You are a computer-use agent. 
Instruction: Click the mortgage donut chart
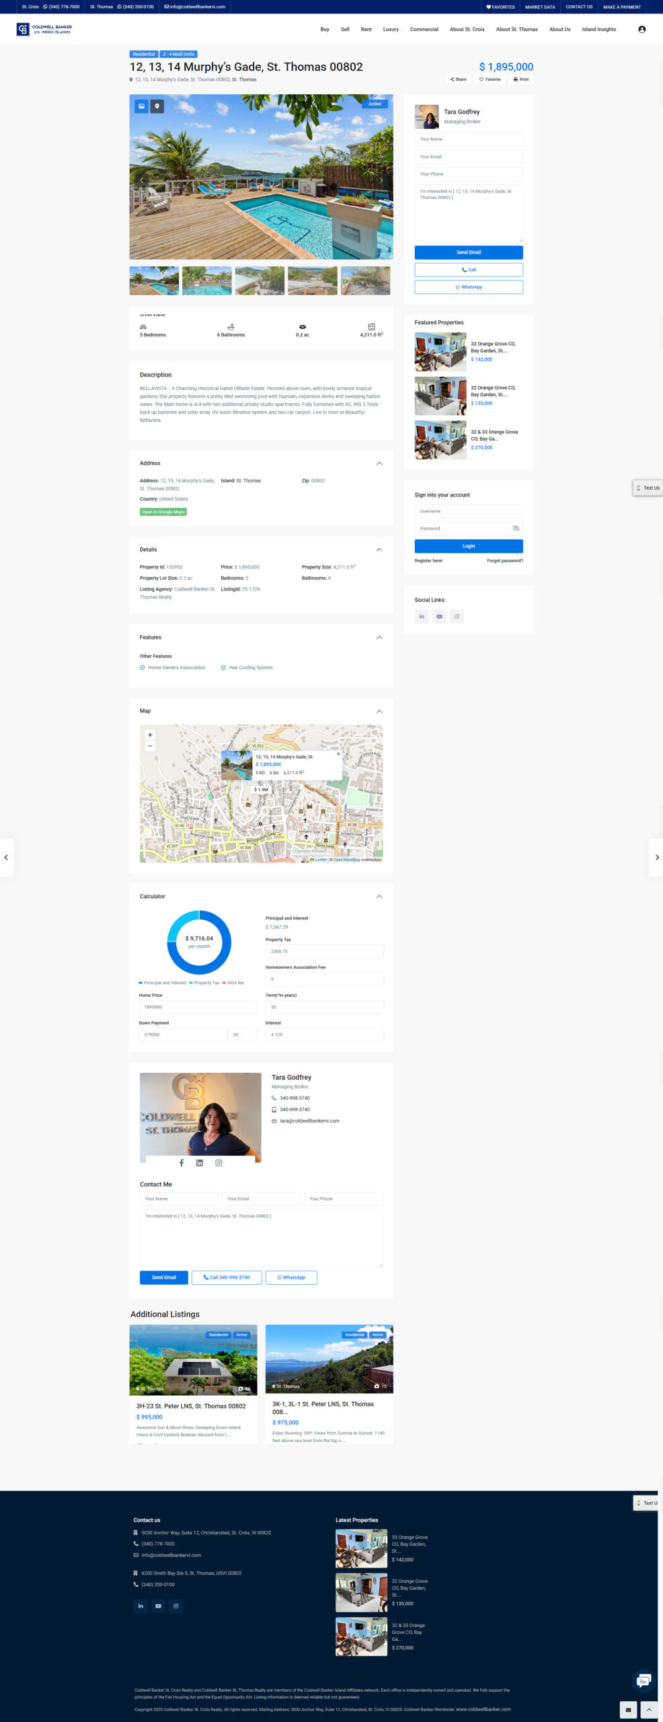[199, 942]
